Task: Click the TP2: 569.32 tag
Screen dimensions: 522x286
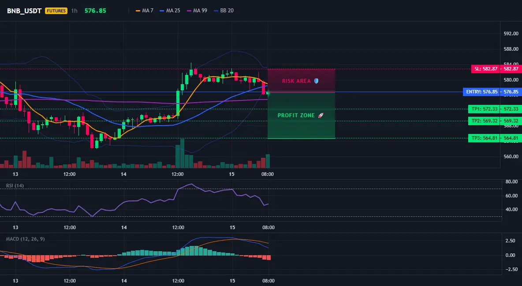Action: tap(484, 121)
